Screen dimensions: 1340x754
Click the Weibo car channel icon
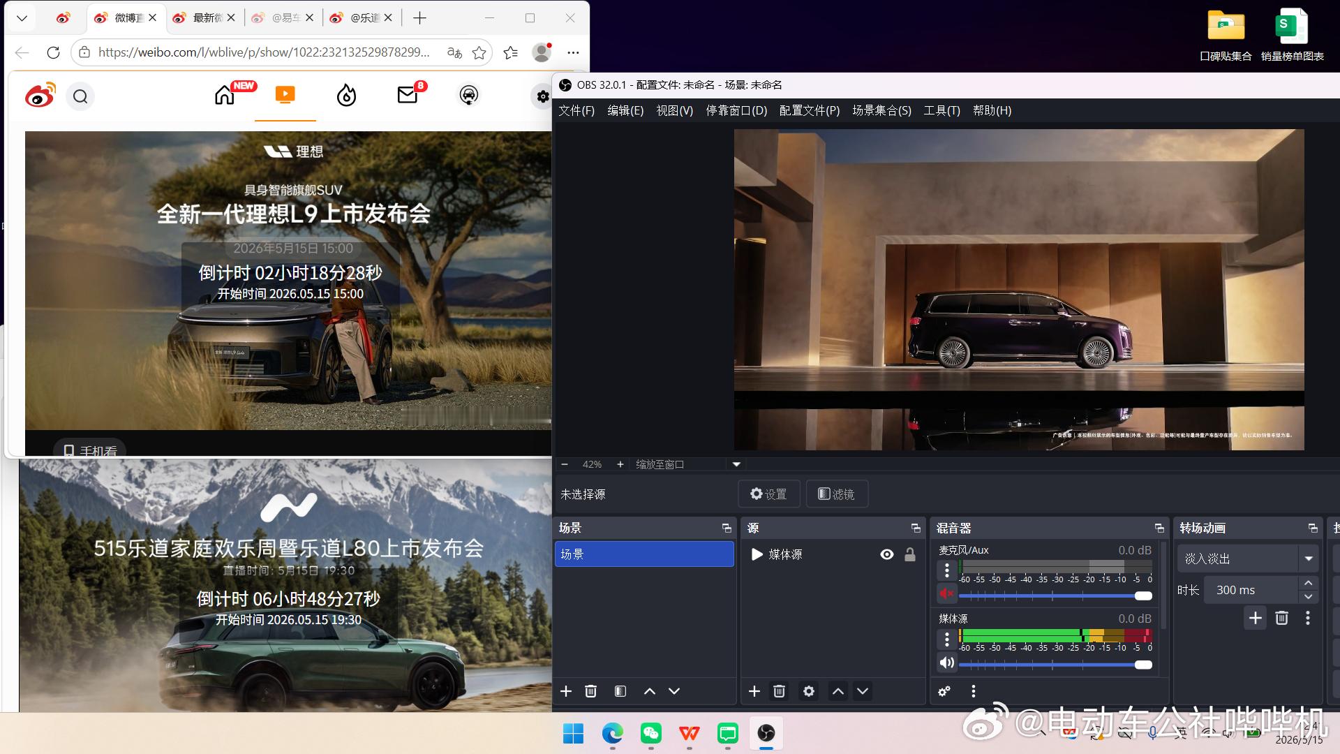click(469, 95)
